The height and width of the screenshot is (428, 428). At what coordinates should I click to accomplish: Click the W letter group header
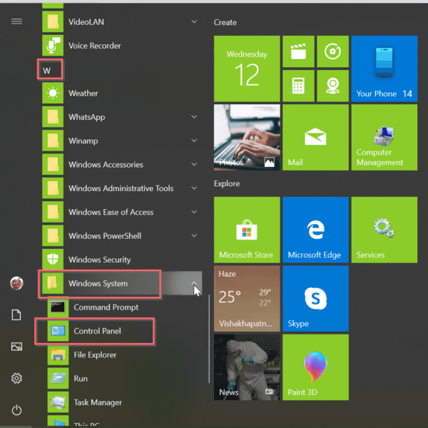[x=49, y=70]
